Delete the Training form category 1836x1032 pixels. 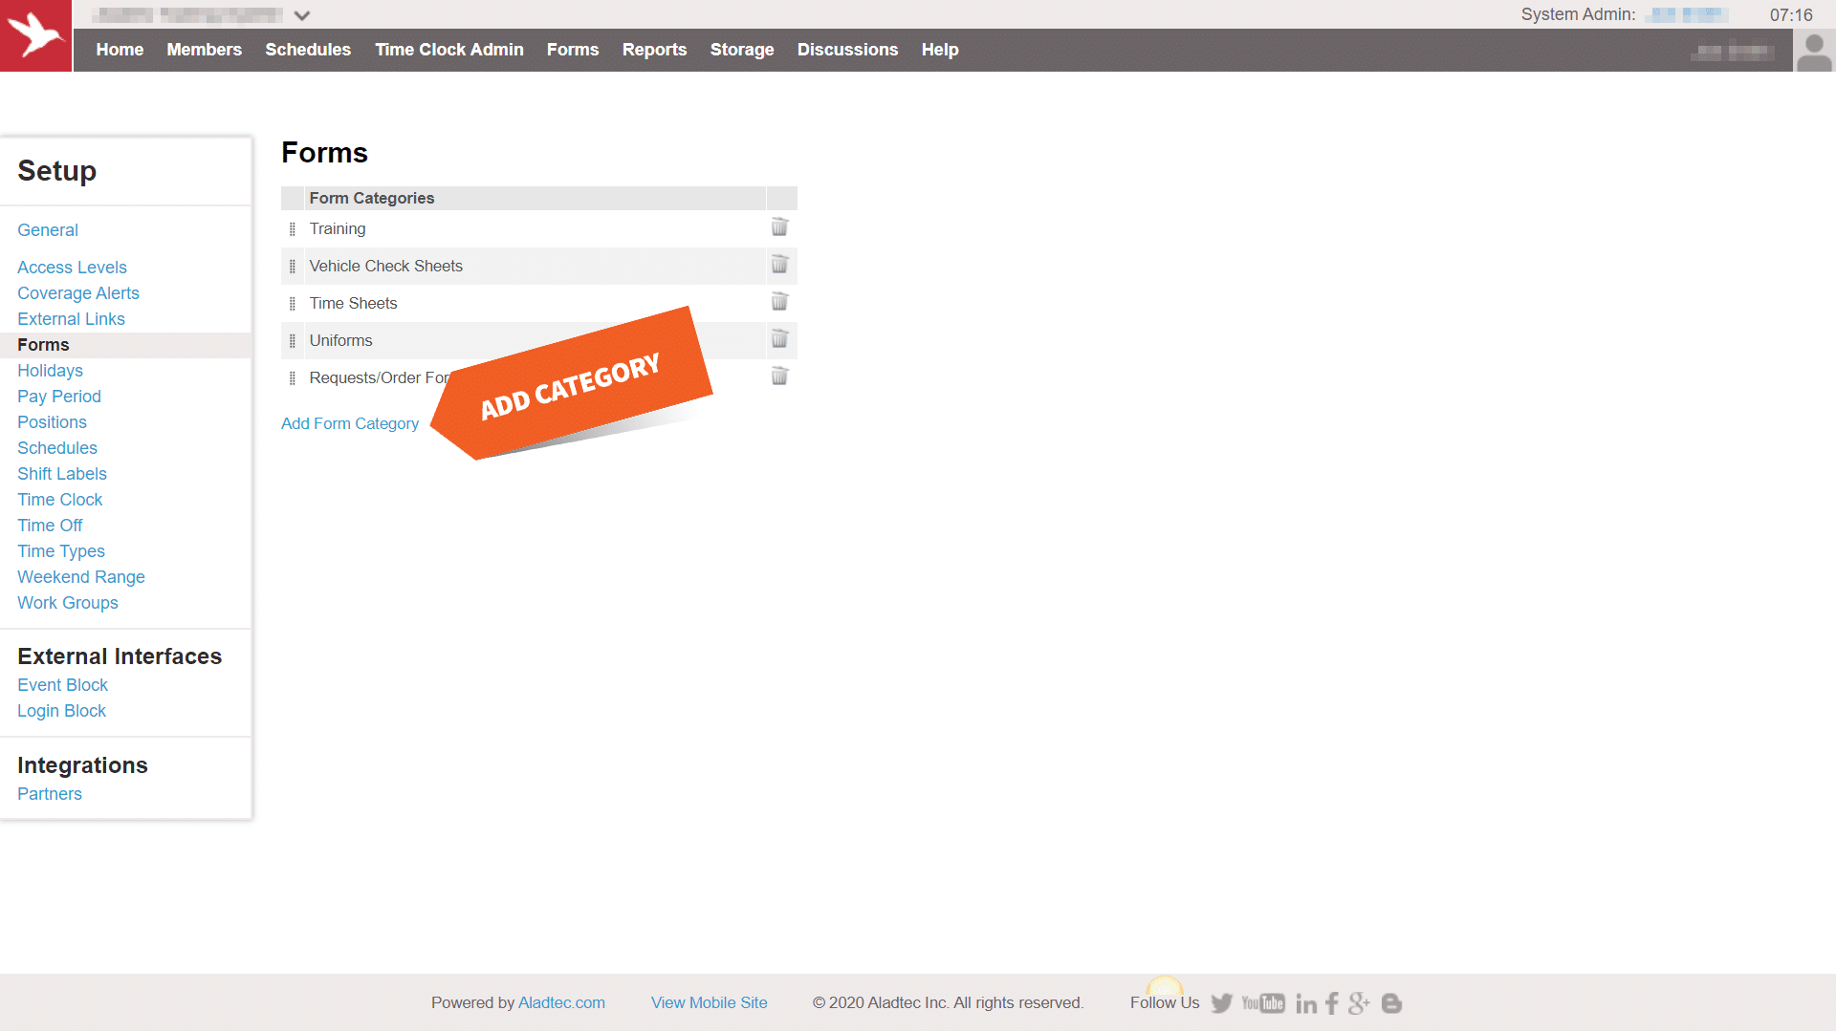coord(779,227)
